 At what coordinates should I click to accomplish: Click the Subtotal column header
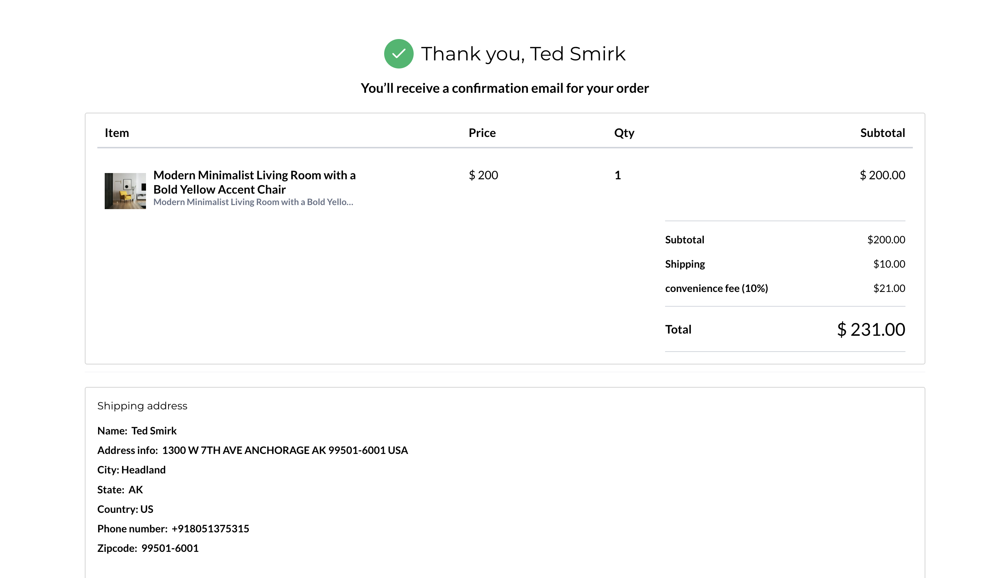pos(882,133)
